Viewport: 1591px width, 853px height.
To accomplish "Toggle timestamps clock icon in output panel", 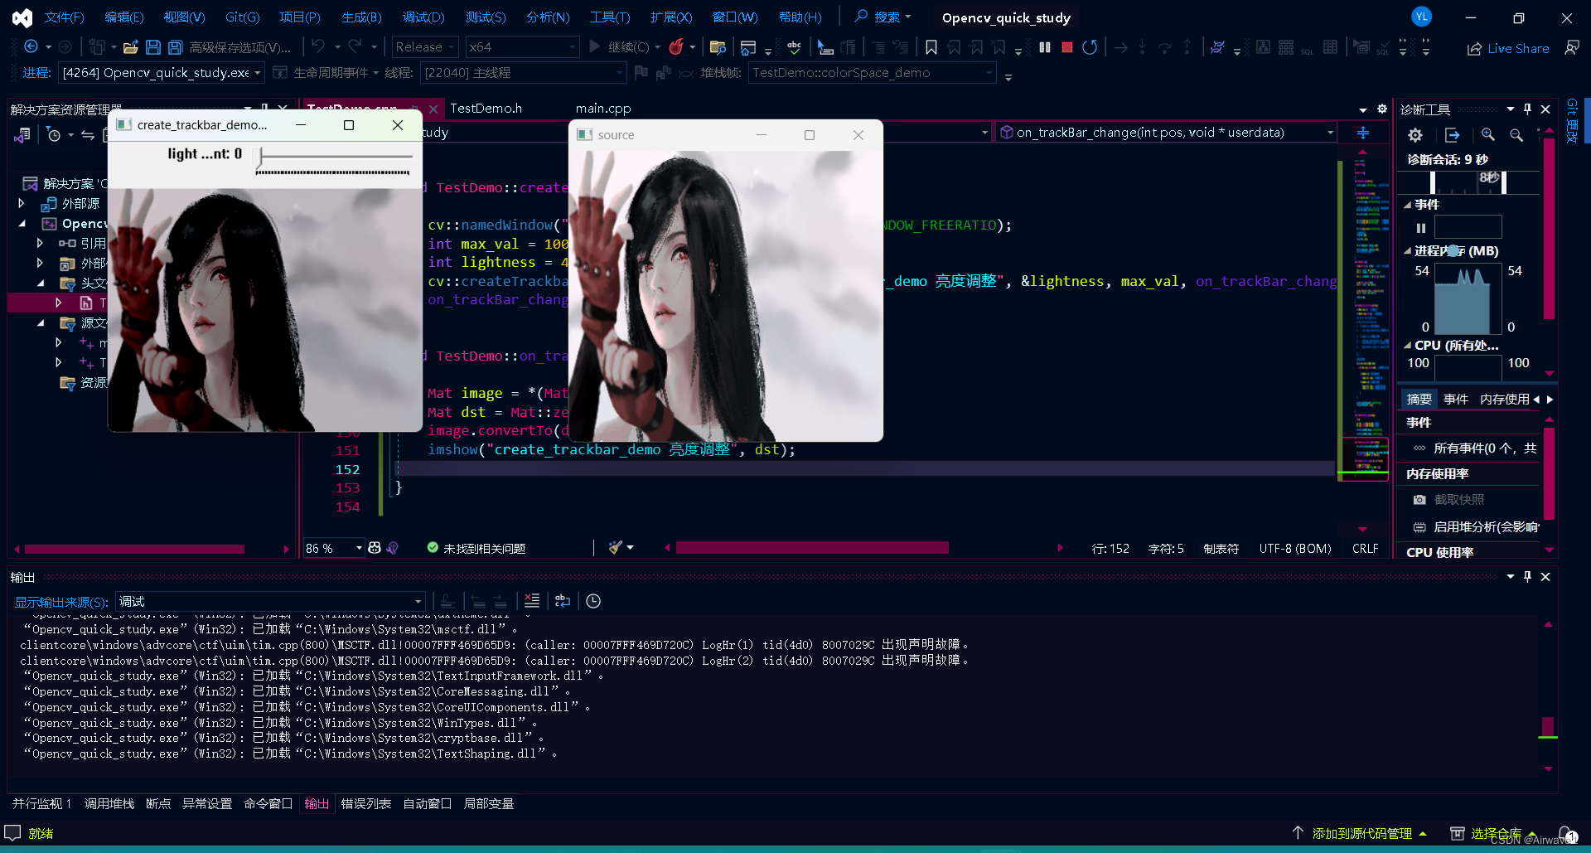I will (x=593, y=601).
